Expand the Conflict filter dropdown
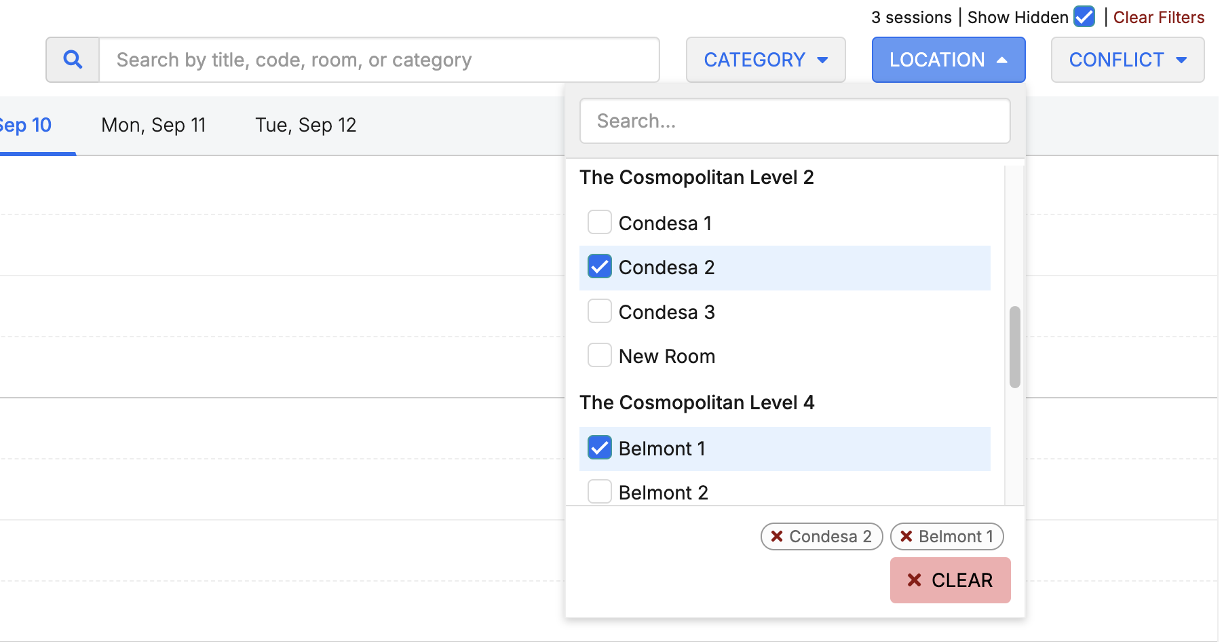This screenshot has width=1224, height=642. 1127,60
